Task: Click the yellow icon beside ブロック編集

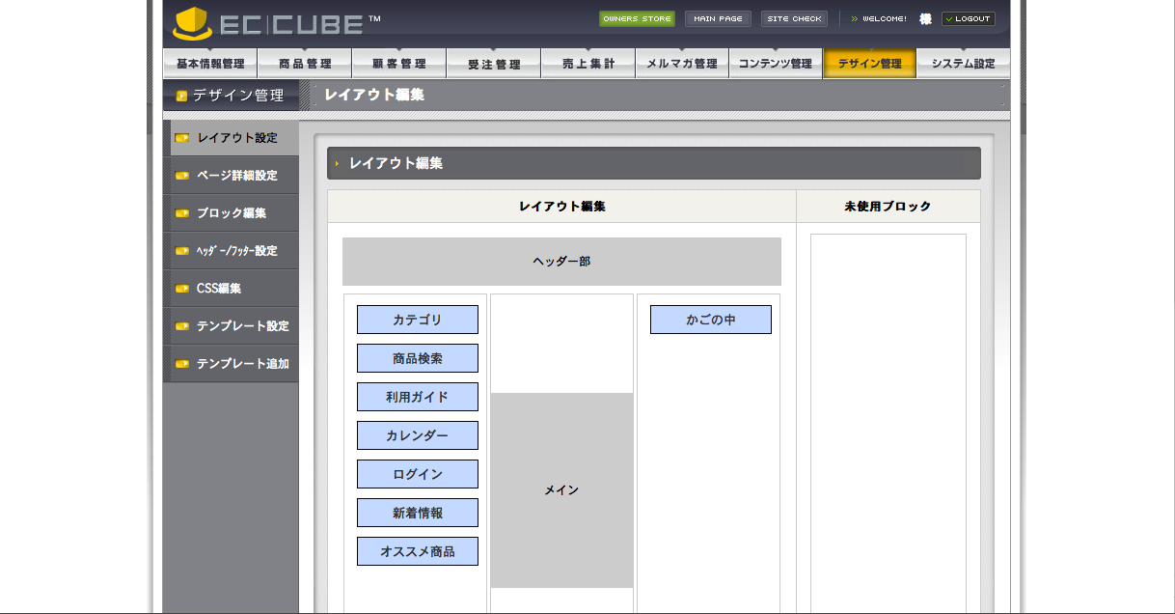Action: (x=181, y=213)
